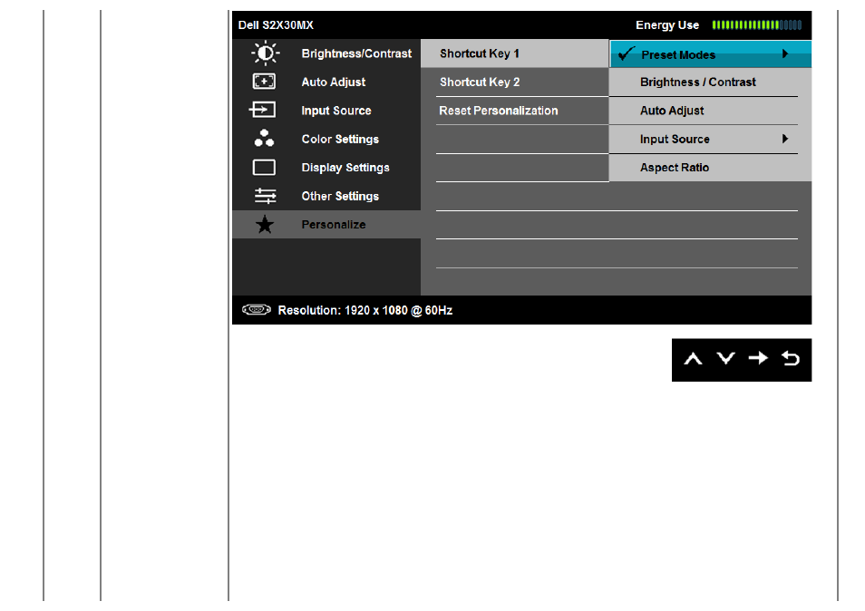This screenshot has width=865, height=611.
Task: Choose Input Source shortcut option label
Action: tap(675, 140)
